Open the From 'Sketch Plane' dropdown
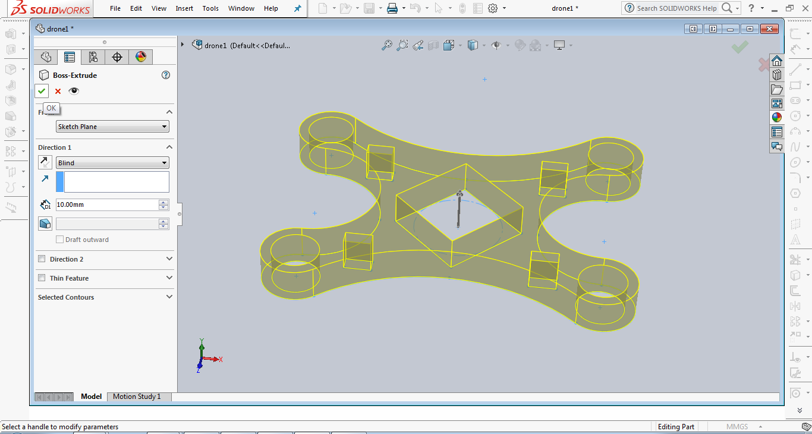Screen dimensions: 812x434 tap(112, 127)
